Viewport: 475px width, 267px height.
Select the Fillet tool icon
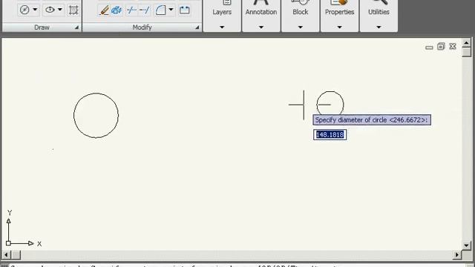point(161,10)
